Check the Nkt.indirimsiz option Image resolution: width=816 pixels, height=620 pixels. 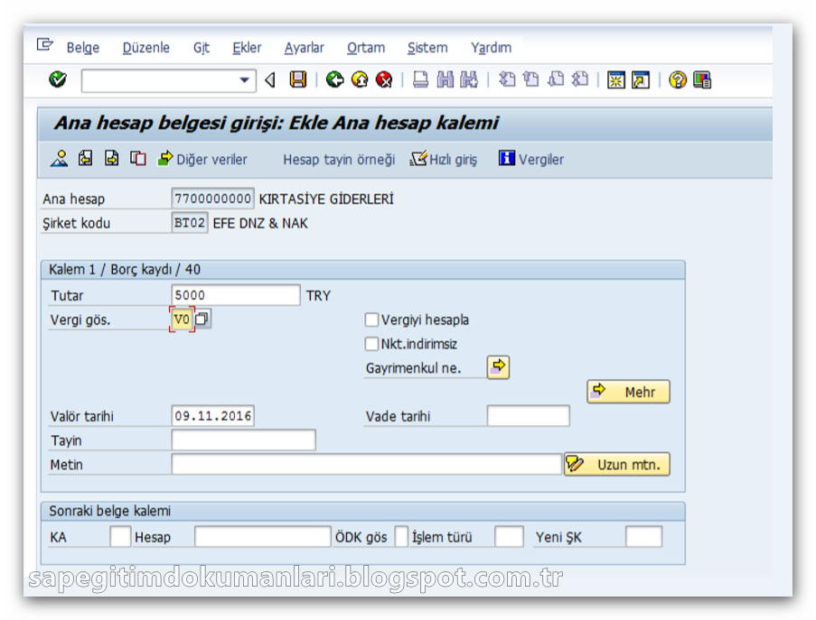pyautogui.click(x=371, y=344)
